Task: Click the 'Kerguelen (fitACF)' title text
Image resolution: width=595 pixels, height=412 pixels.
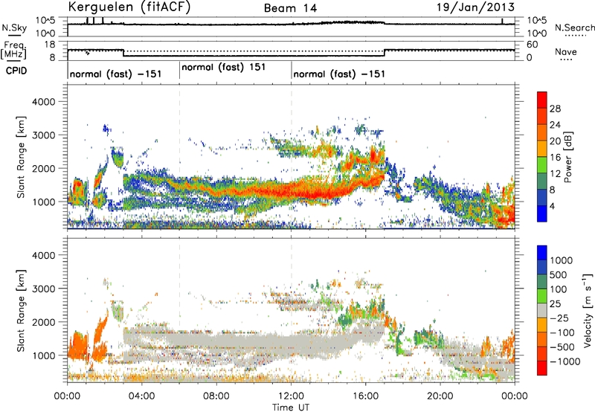Action: (x=129, y=7)
